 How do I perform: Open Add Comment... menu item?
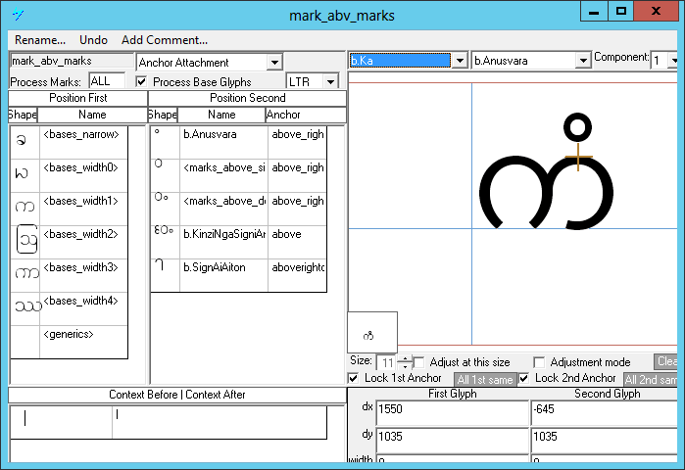165,40
